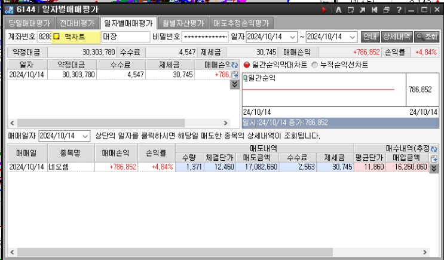
Task: Click the 제세금 column header in upper table
Action: (x=170, y=65)
